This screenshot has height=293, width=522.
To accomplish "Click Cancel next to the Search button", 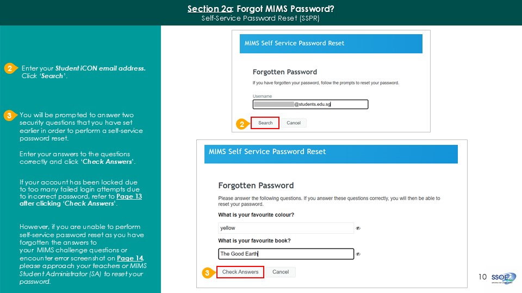I will click(294, 123).
